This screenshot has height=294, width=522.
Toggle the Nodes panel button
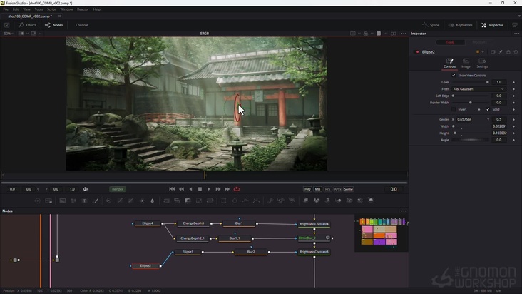[x=53, y=25]
